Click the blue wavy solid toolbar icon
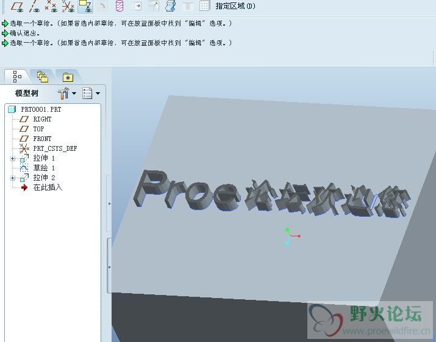The image size is (436, 342). click(x=171, y=6)
